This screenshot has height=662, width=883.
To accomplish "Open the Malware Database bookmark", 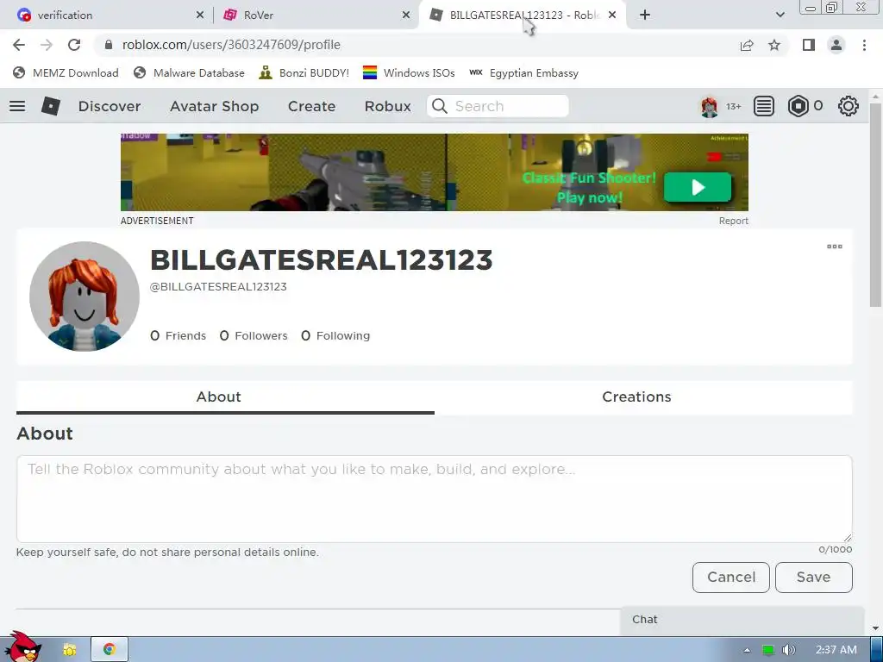I will coord(189,72).
